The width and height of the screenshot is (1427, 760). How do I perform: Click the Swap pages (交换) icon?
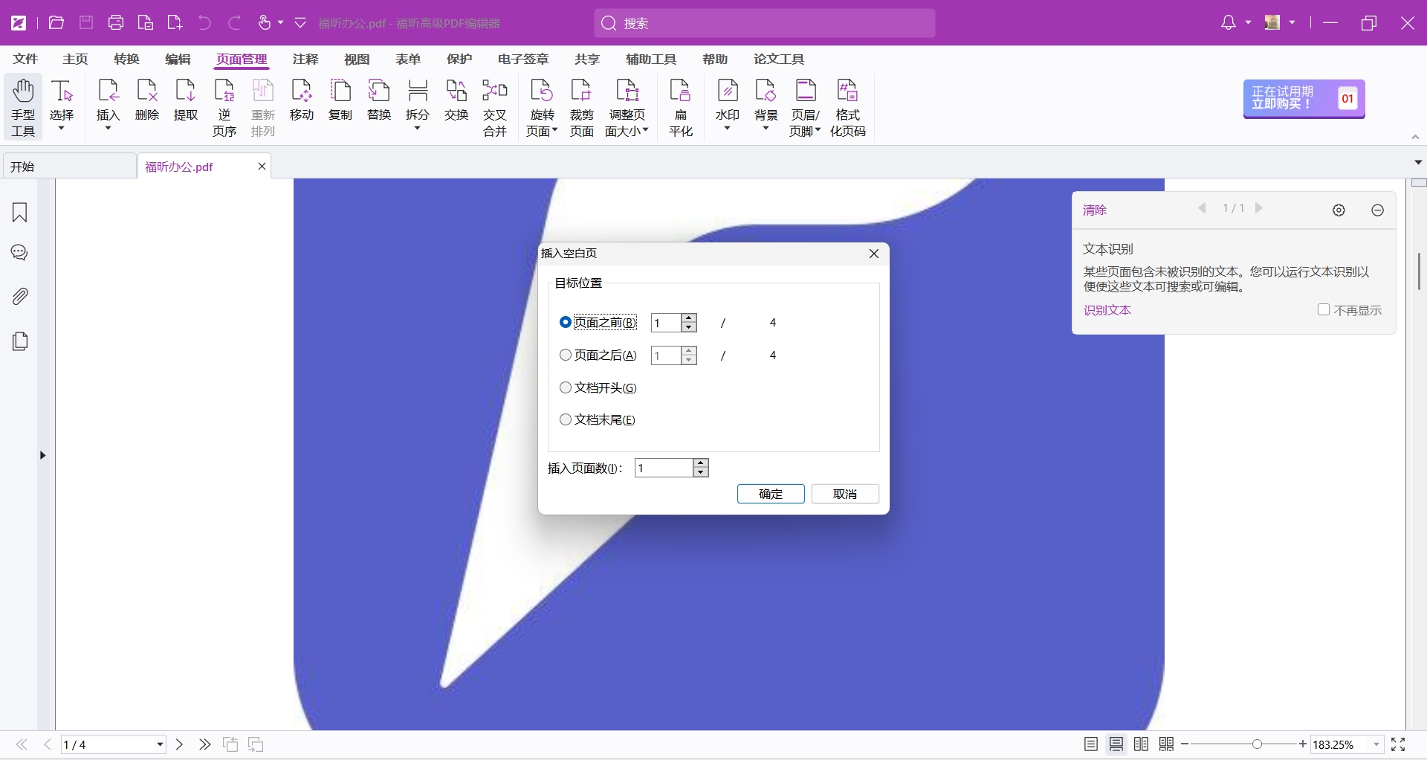[456, 100]
